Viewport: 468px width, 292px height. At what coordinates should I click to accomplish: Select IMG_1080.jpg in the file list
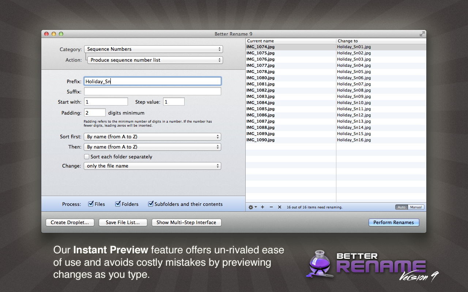(260, 78)
